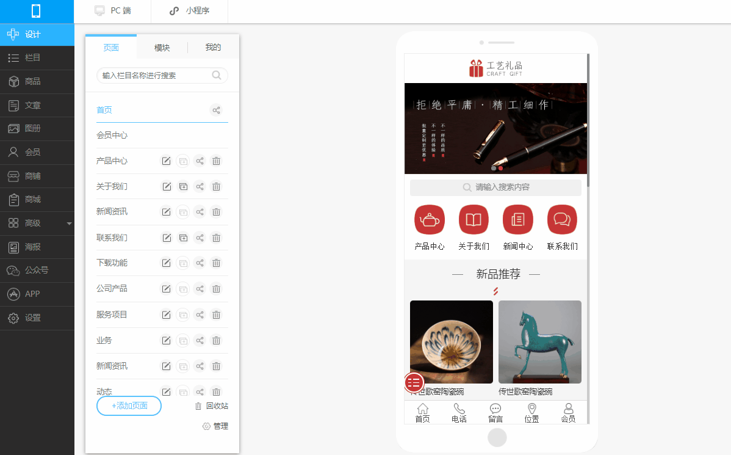Screen dimensions: 731x455
Task: Open 设置 in the sidebar
Action: [x=37, y=318]
